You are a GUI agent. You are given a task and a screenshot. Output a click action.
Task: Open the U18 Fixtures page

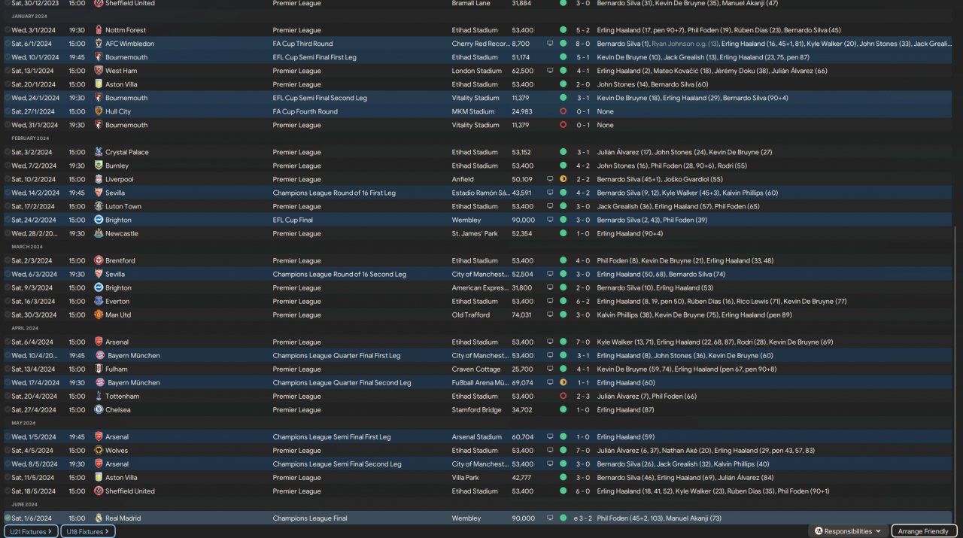87,531
